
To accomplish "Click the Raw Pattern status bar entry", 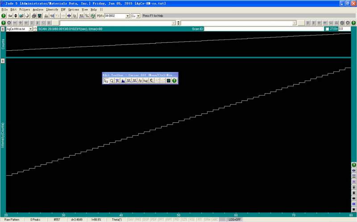I will click(x=12, y=219).
